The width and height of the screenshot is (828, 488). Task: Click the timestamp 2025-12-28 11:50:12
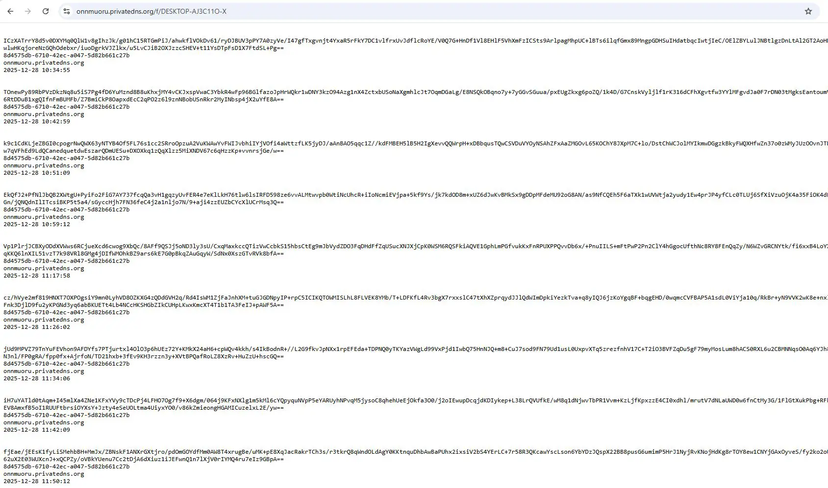(x=37, y=481)
